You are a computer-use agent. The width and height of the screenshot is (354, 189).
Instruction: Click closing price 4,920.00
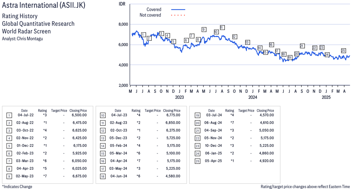pos(267,161)
